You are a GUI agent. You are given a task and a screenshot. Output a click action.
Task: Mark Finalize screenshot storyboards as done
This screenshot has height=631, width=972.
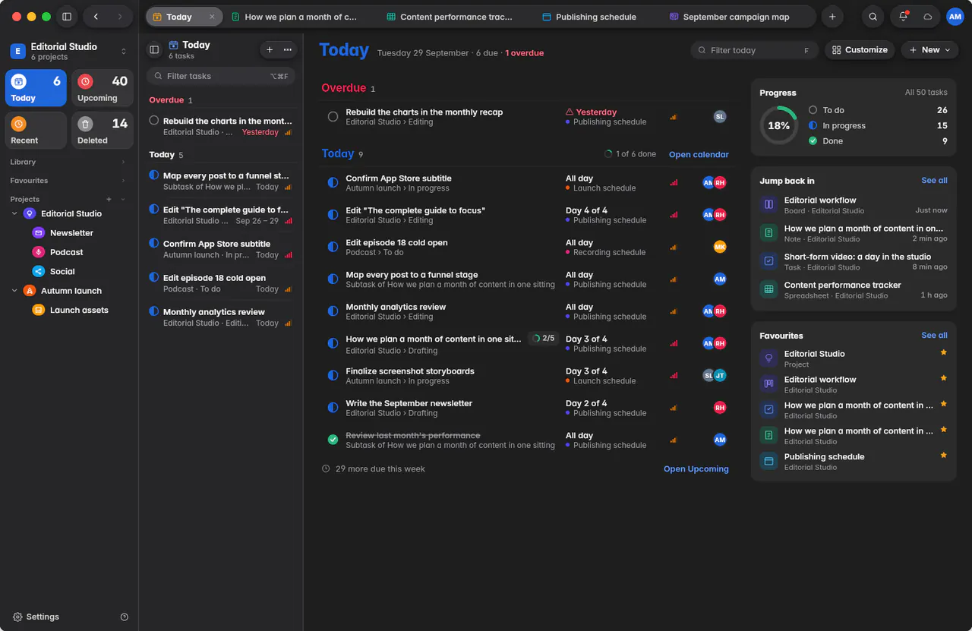333,375
